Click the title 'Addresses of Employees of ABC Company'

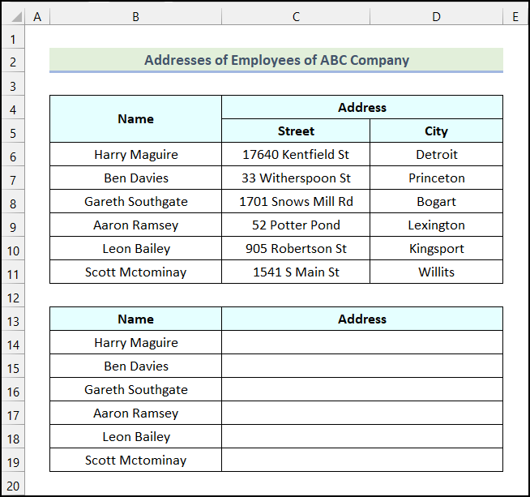click(276, 60)
